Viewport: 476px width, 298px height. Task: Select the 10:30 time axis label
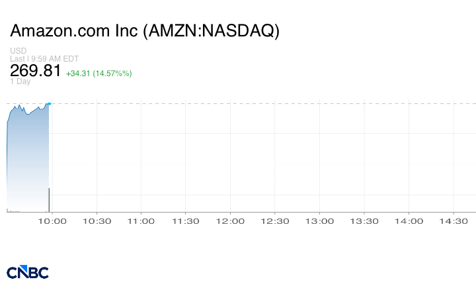[x=97, y=221]
